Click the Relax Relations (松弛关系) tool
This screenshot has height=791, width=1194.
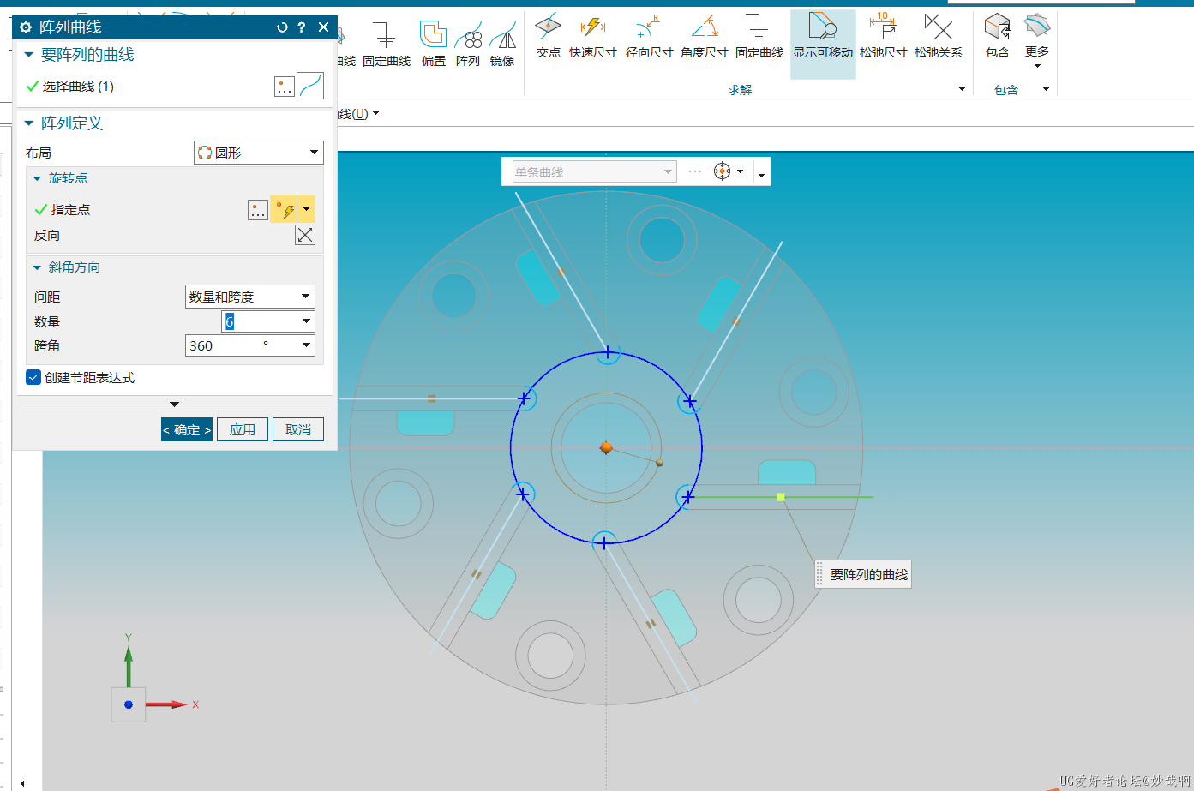939,36
